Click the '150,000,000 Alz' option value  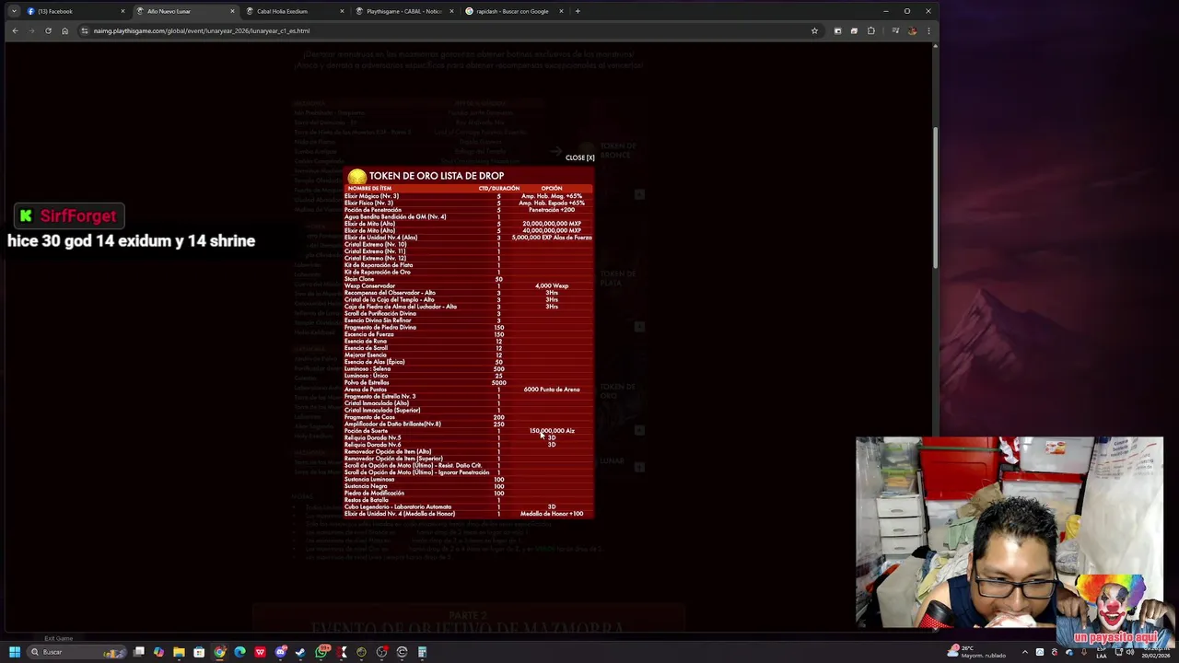552,431
